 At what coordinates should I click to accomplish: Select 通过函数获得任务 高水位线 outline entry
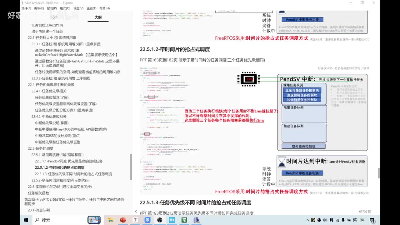point(76,52)
